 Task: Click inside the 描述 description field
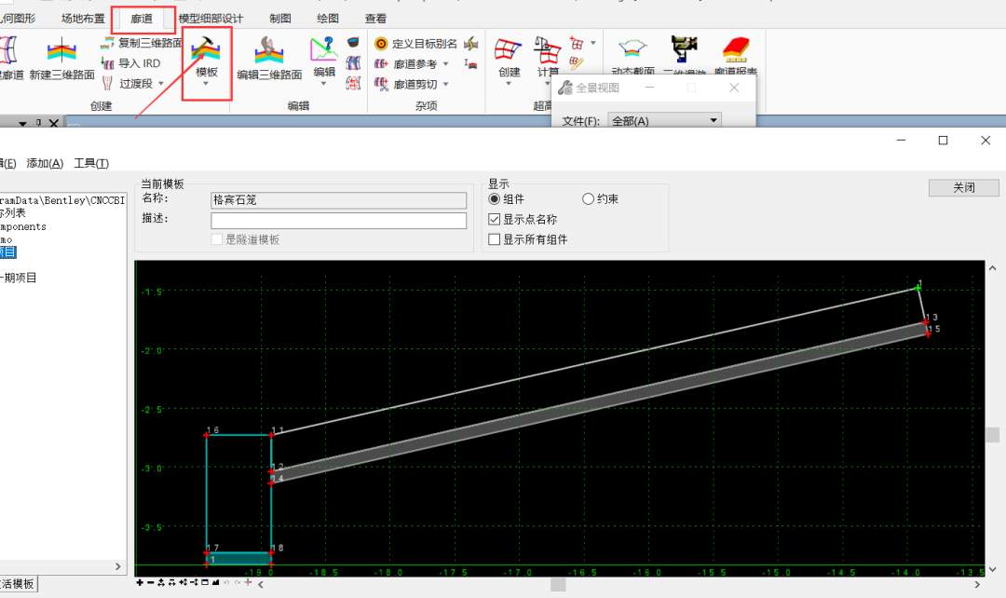click(338, 220)
